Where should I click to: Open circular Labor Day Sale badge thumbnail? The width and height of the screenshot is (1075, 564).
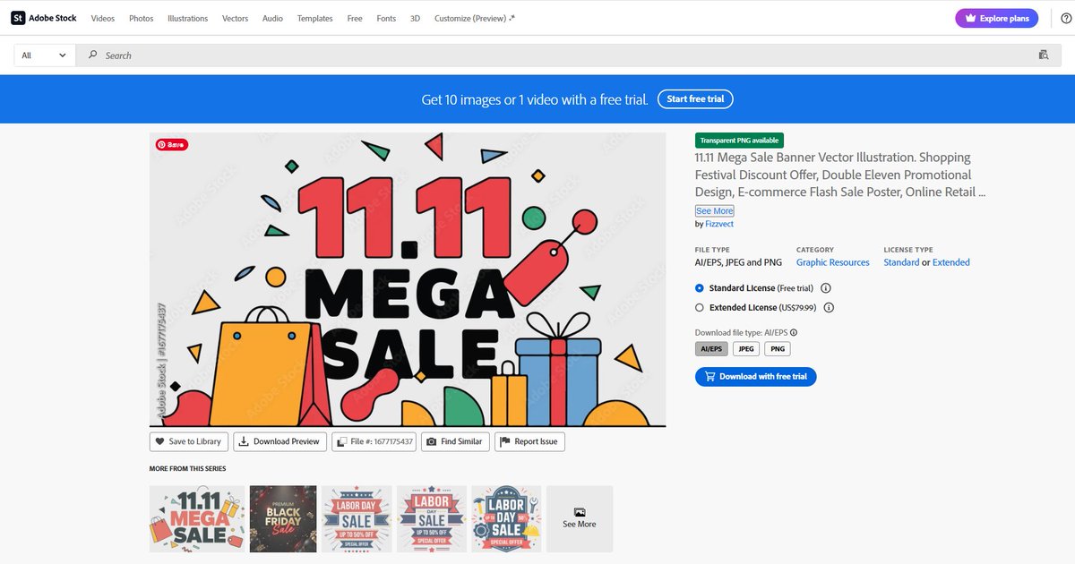pos(507,518)
